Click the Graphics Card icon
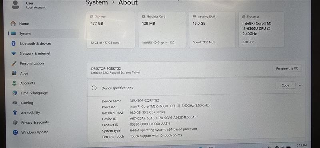 click(144, 16)
